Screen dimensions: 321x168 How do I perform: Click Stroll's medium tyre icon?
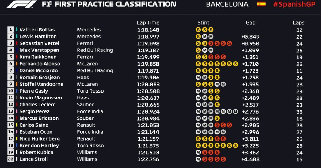198,159
